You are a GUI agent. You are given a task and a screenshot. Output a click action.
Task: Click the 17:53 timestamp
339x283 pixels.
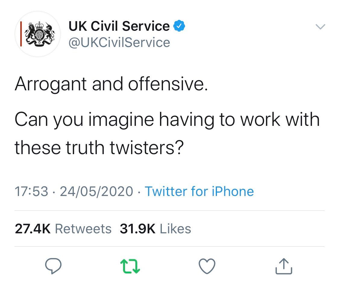click(31, 191)
